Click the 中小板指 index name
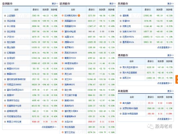This screenshot has height=134, width=178. pyautogui.click(x=11, y=26)
